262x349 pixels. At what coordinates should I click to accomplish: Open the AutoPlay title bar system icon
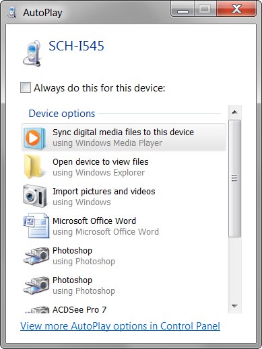(x=11, y=12)
